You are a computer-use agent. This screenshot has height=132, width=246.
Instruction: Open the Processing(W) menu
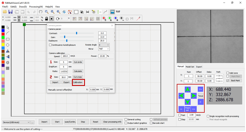pyautogui.click(x=36, y=7)
